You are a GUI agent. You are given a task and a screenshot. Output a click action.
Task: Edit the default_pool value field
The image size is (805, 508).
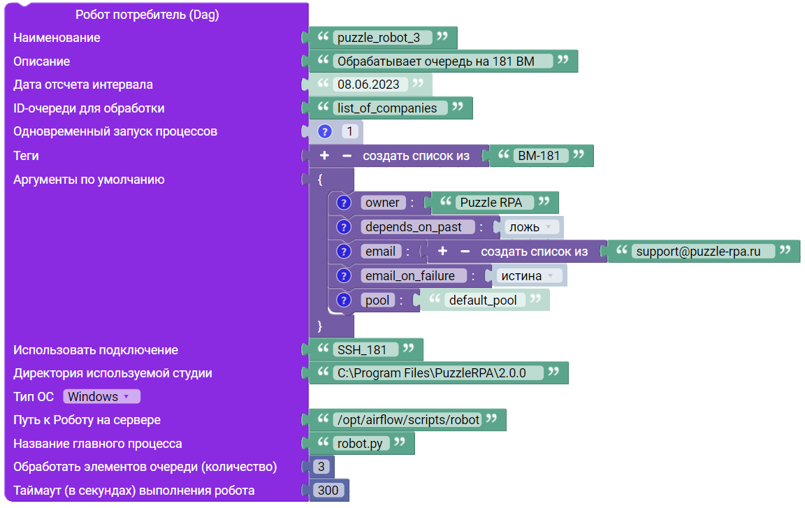click(485, 300)
